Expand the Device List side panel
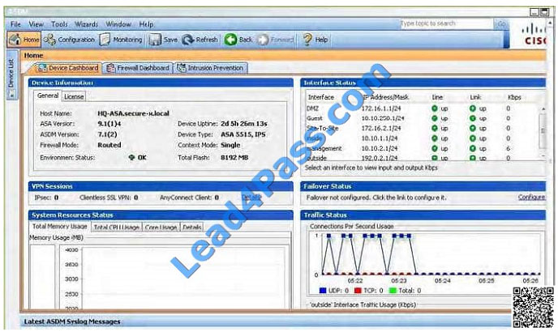The height and width of the screenshot is (332, 558). [11, 74]
